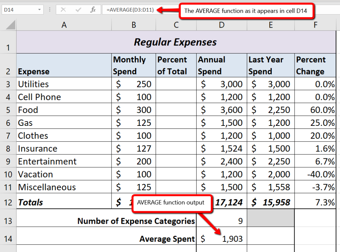Select the last year total $15,958 cell
340x252 pixels.
tap(271, 201)
